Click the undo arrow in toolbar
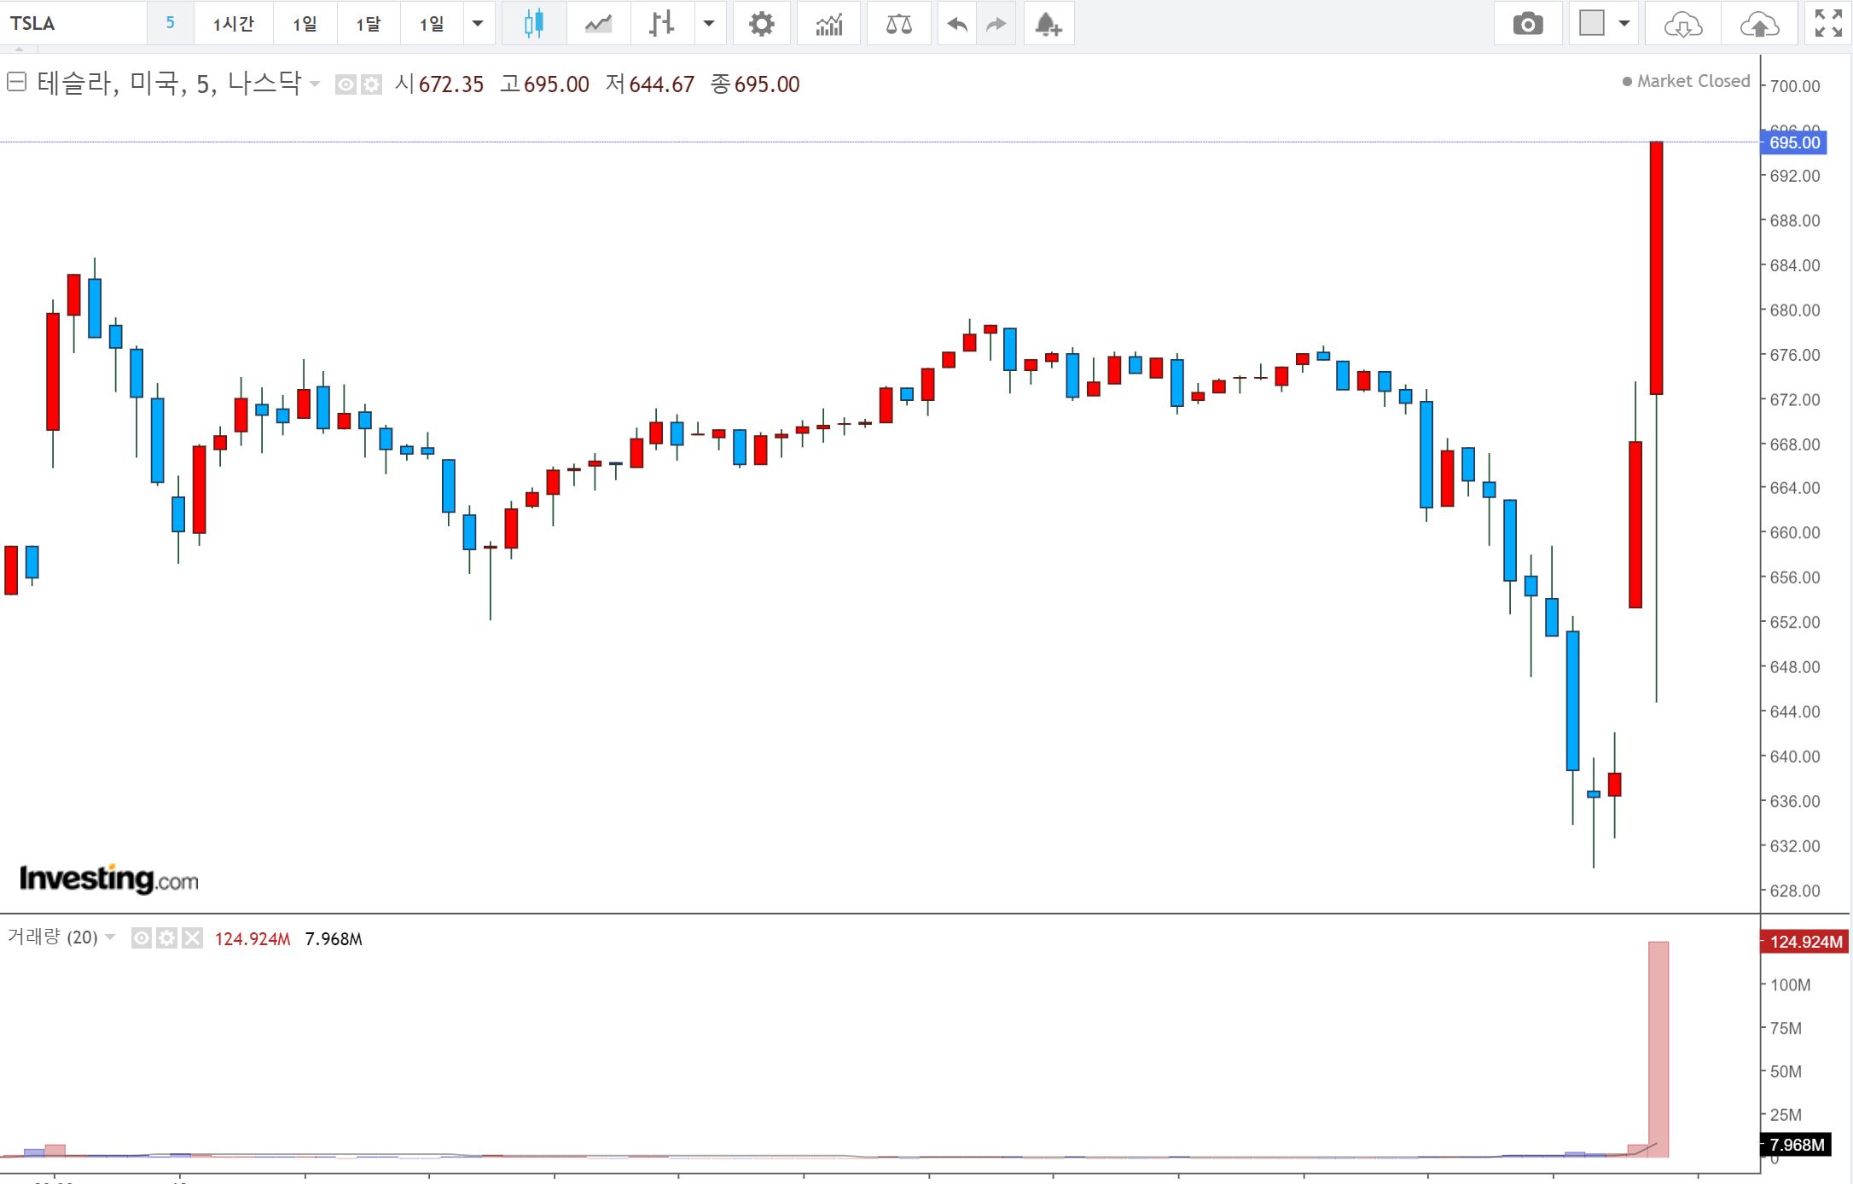 [x=957, y=23]
